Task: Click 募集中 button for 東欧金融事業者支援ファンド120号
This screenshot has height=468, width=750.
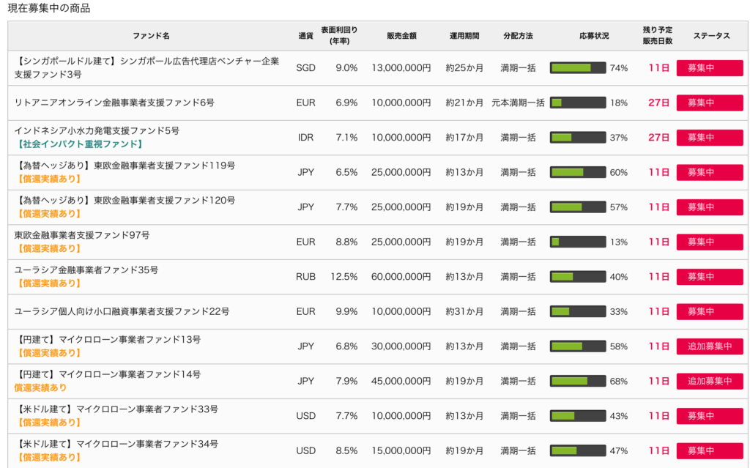Action: (x=709, y=207)
